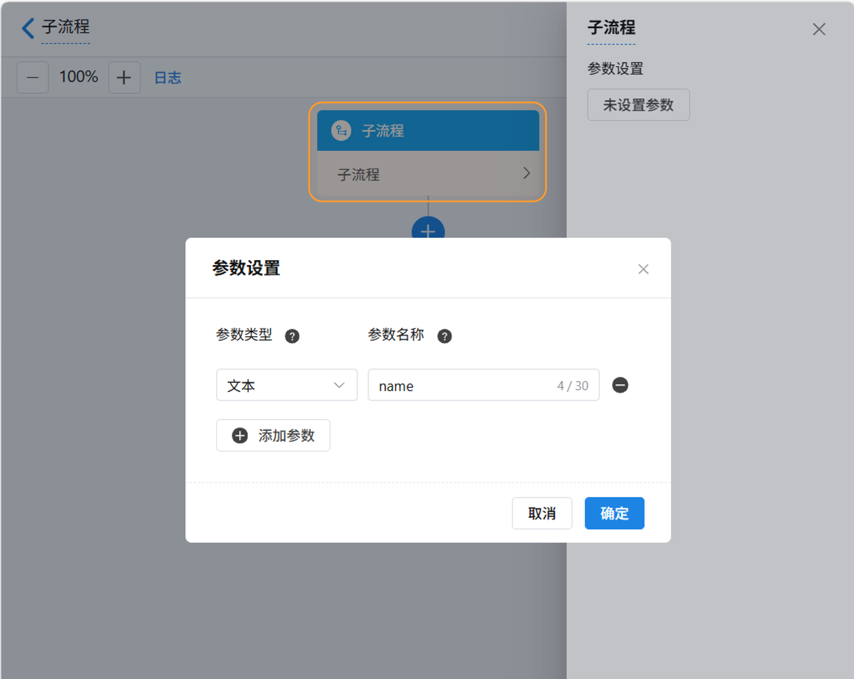854x679 pixels.
Task: Click the 子流程 node icon in the blue header
Action: (341, 130)
